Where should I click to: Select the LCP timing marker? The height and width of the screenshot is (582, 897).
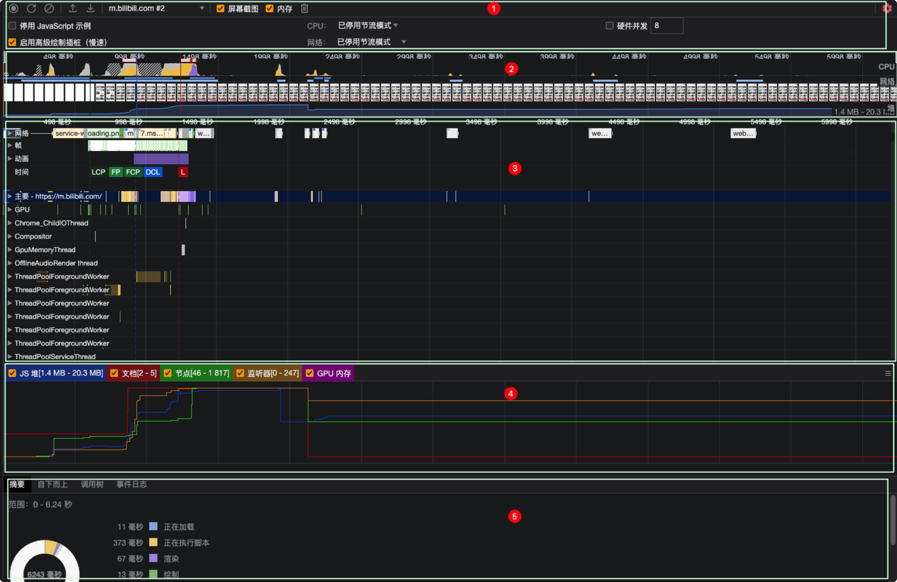pos(98,172)
